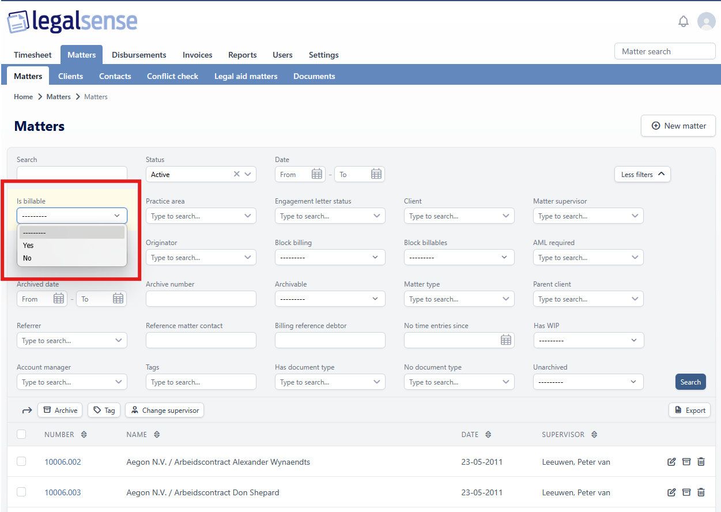
Task: Go to the Timesheet tab
Action: pyautogui.click(x=33, y=55)
